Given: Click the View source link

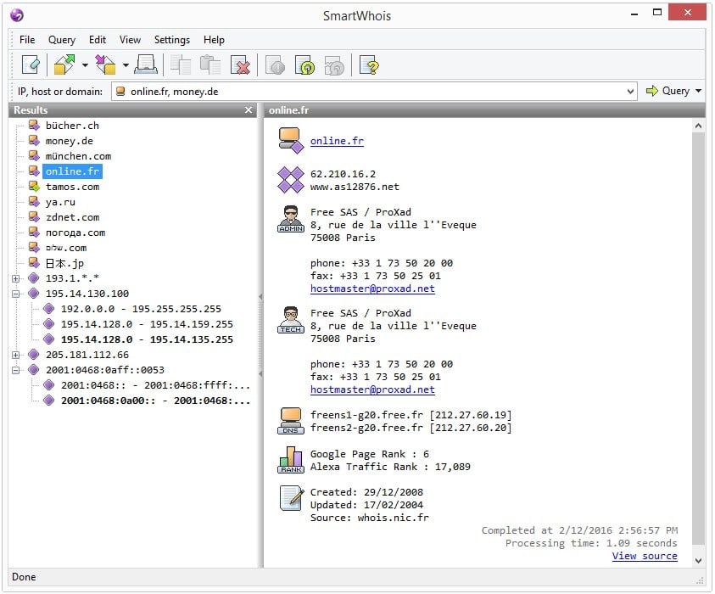Looking at the screenshot, I should (645, 556).
